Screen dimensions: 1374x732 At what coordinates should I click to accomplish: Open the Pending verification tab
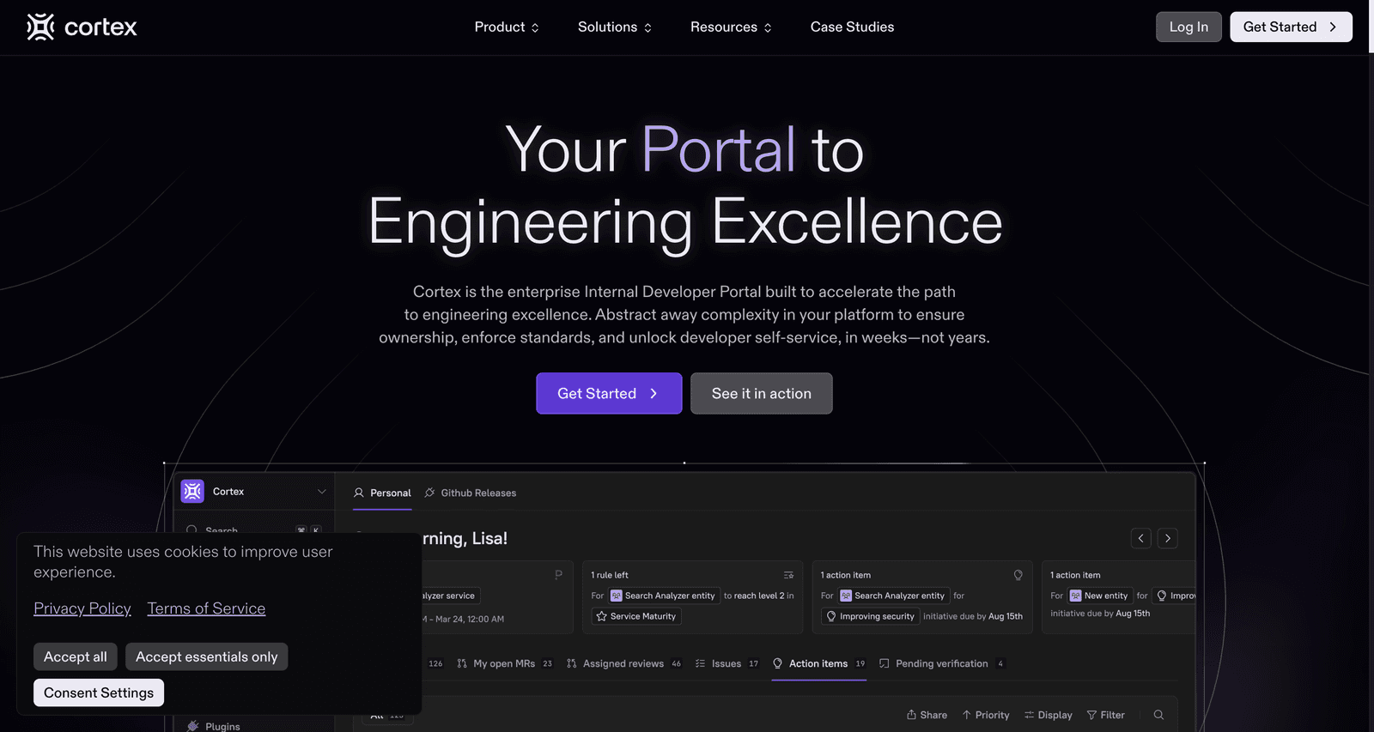coord(941,663)
